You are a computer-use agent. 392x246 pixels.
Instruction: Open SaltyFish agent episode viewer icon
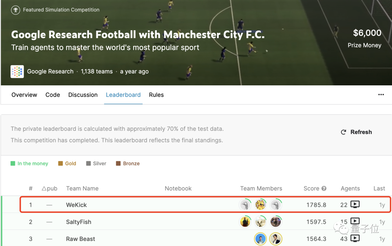(355, 221)
